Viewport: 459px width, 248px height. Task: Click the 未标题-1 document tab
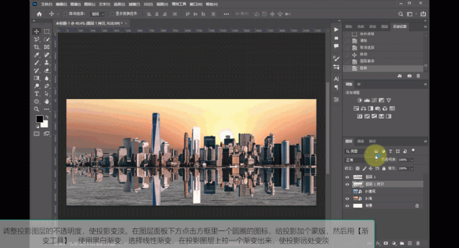(x=89, y=23)
